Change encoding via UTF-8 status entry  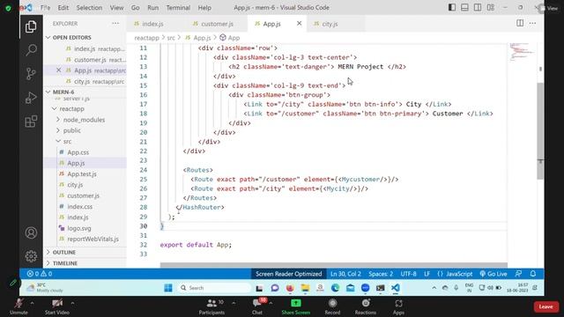pyautogui.click(x=408, y=274)
